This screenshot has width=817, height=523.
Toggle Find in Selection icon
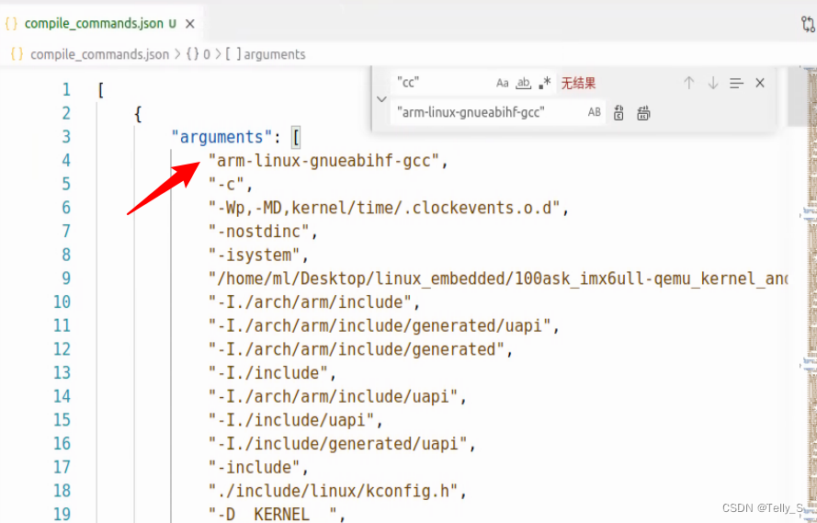click(x=736, y=83)
